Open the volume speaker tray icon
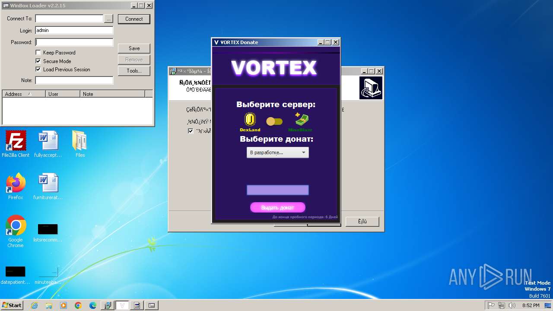The height and width of the screenshot is (311, 553). (512, 305)
